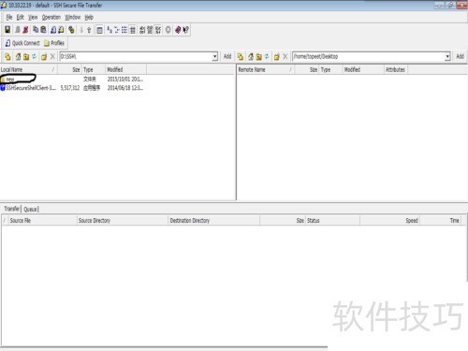This screenshot has height=351, width=468.
Task: Click the local path input field
Action: [136, 56]
